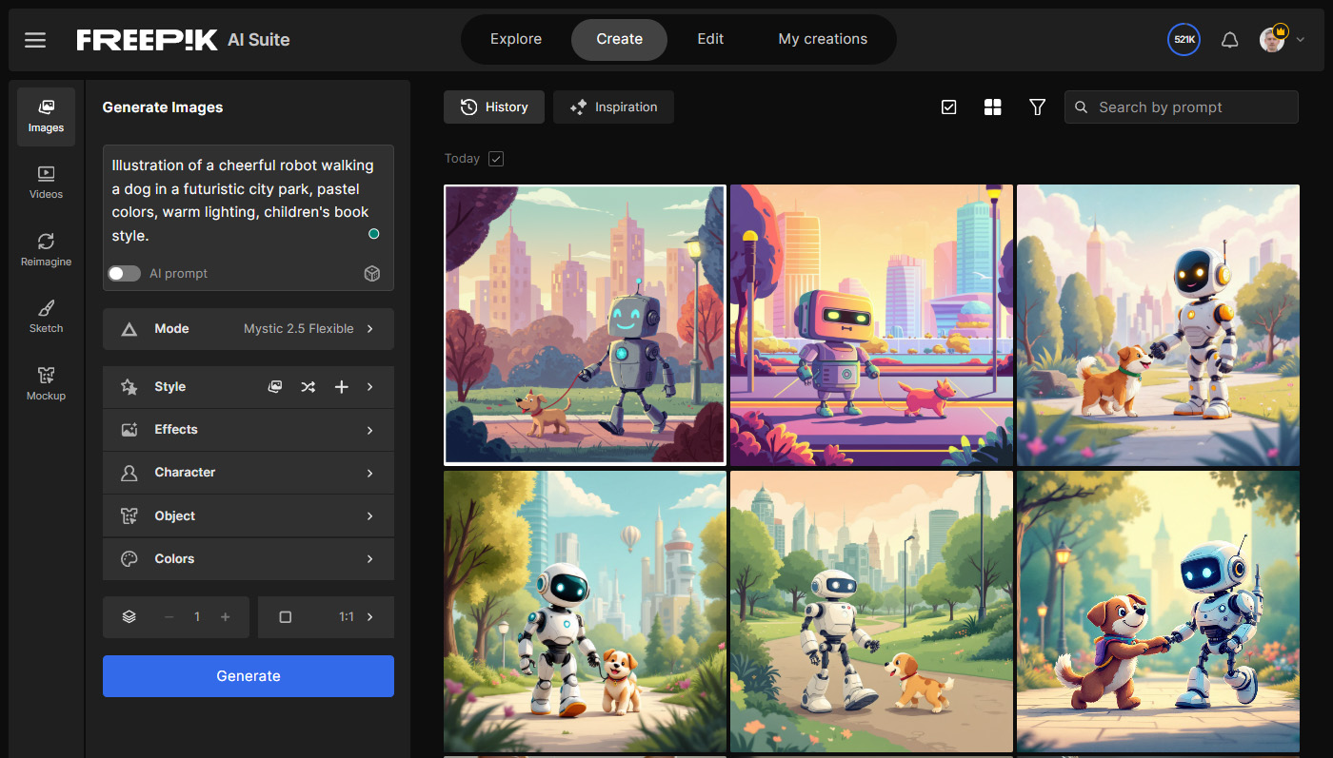This screenshot has height=758, width=1333.
Task: Select the Create tab
Action: (x=620, y=39)
